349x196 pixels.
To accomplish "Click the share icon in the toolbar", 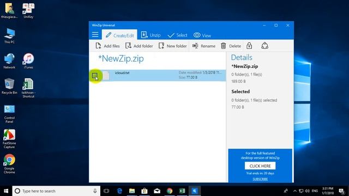I will pyautogui.click(x=264, y=46).
